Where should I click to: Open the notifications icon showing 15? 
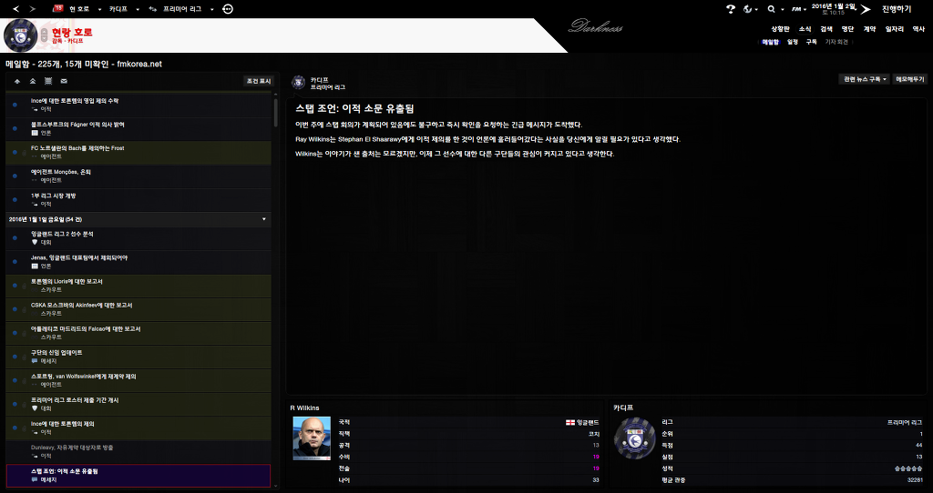pos(58,8)
